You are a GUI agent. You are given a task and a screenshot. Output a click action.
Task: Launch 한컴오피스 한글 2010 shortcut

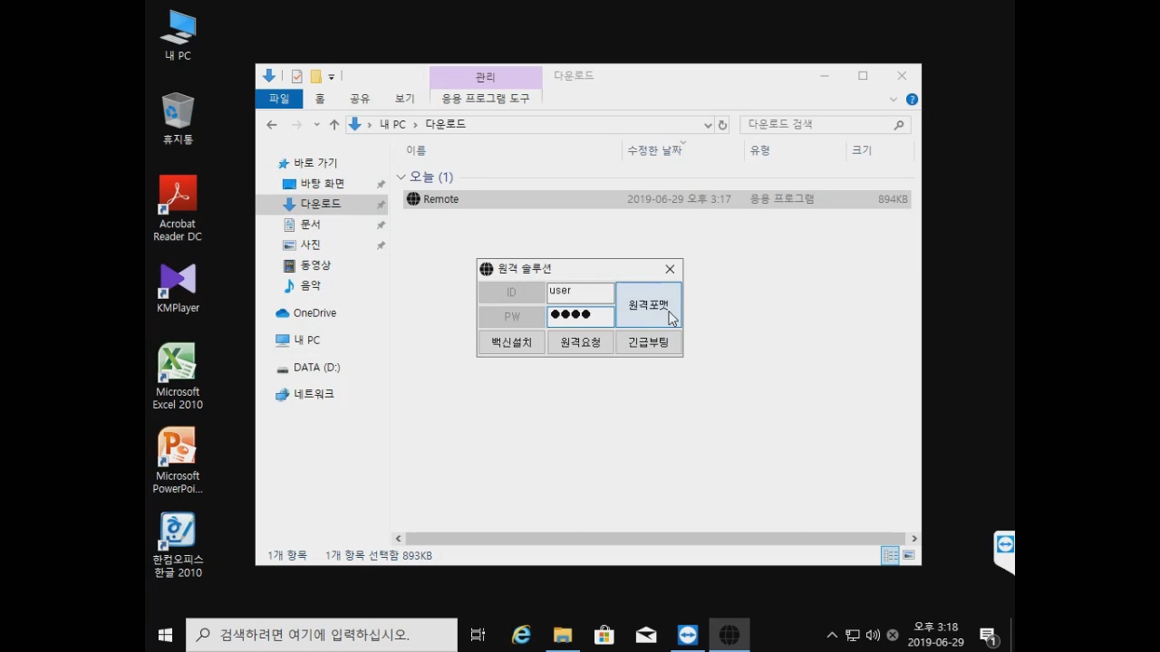coord(178,544)
